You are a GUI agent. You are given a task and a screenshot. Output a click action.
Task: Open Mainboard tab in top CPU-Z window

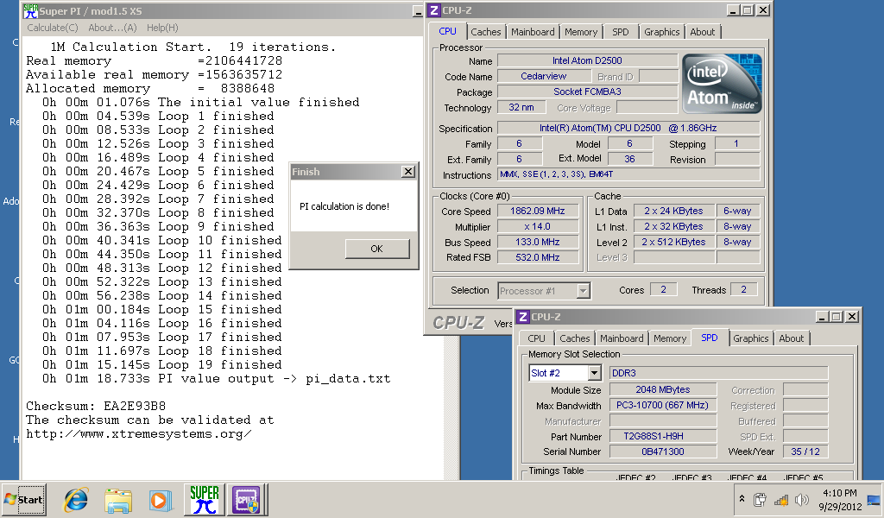[x=533, y=32]
